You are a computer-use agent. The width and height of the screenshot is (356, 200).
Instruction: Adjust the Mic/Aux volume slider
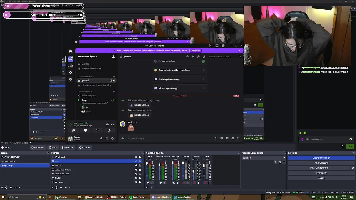pyautogui.click(x=193, y=171)
